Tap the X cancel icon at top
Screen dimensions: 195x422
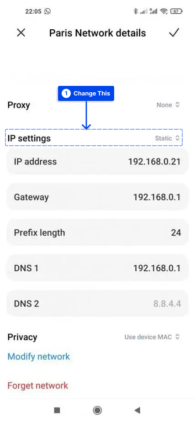coord(21,33)
